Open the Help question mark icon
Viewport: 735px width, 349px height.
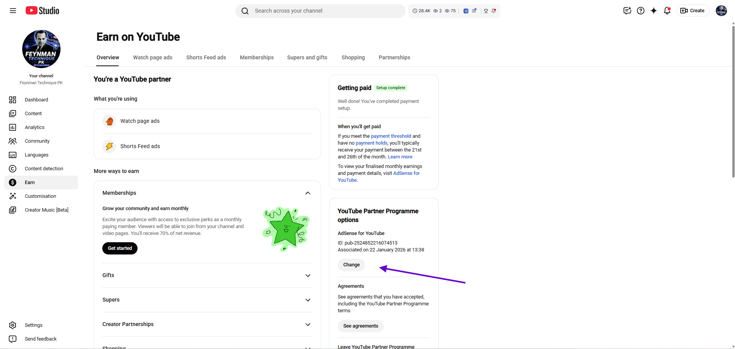coord(641,11)
